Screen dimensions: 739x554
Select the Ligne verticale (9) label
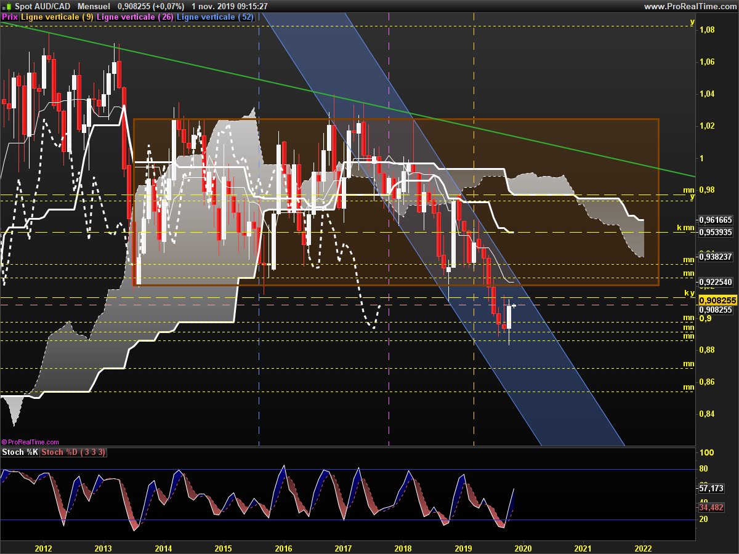coord(57,17)
